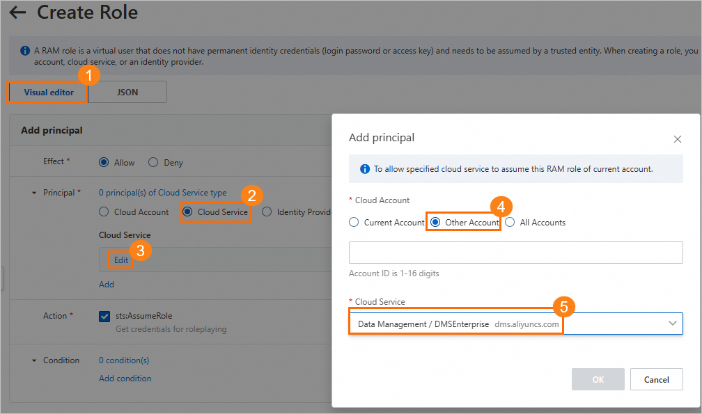Select the Allow effect radio button

point(104,163)
